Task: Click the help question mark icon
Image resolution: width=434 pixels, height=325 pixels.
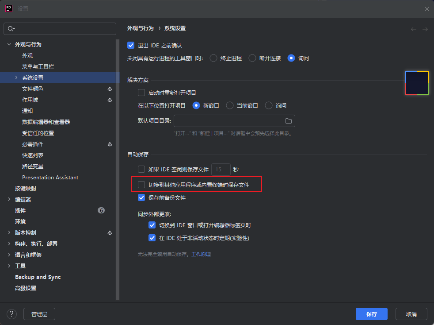Action: (x=11, y=314)
